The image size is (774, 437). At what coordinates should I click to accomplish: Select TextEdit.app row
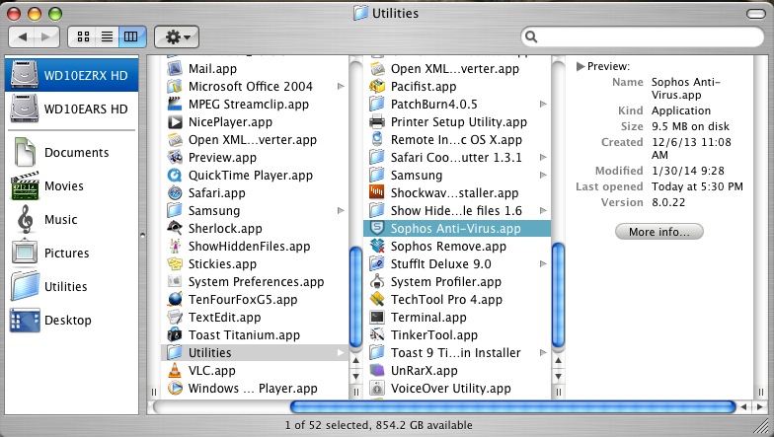255,318
